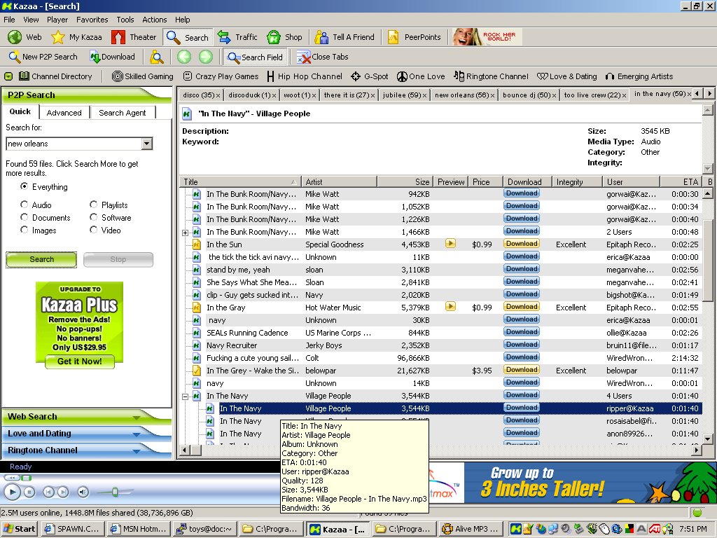Screen dimensions: 717x538
Task: Select the Audio radio button
Action: (x=25, y=205)
